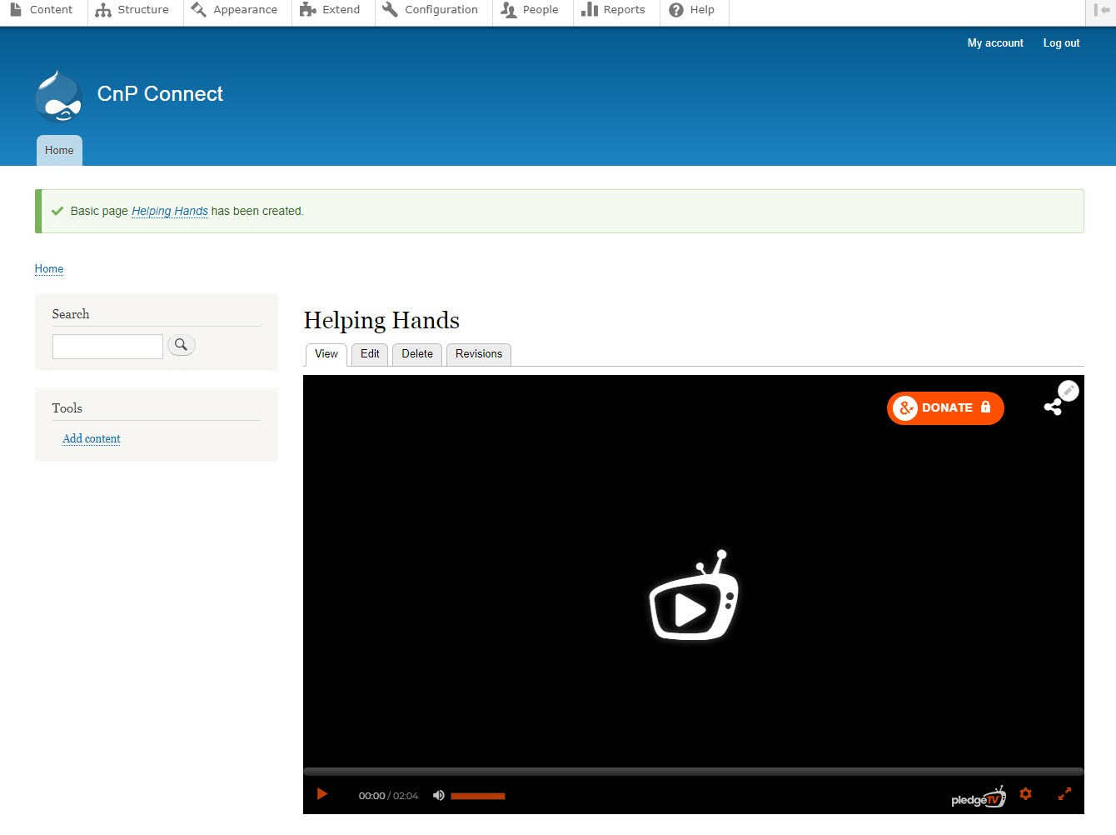Click the 00:00 / 02:04 time display

(388, 796)
